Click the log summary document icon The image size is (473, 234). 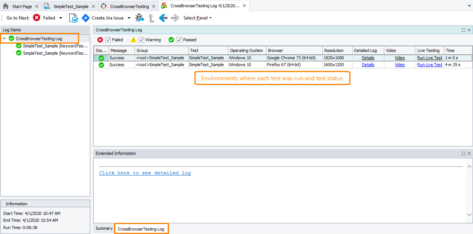[73, 18]
